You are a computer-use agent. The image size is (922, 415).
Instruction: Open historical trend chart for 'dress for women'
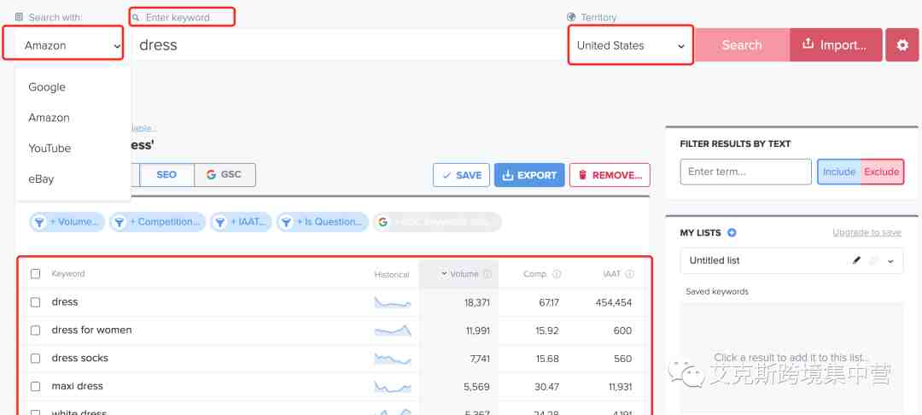point(393,330)
